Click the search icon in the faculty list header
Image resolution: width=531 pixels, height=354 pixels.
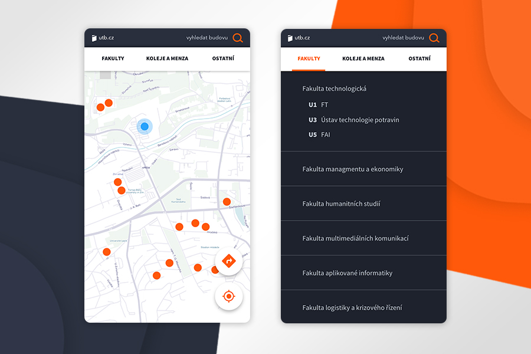point(434,38)
